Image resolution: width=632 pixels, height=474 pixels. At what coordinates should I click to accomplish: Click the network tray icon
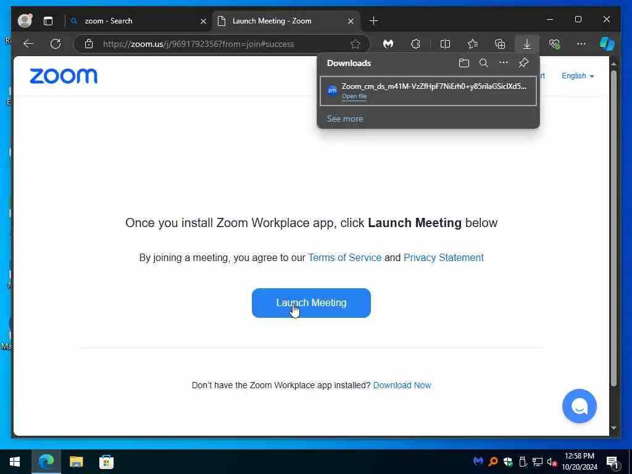pos(538,462)
